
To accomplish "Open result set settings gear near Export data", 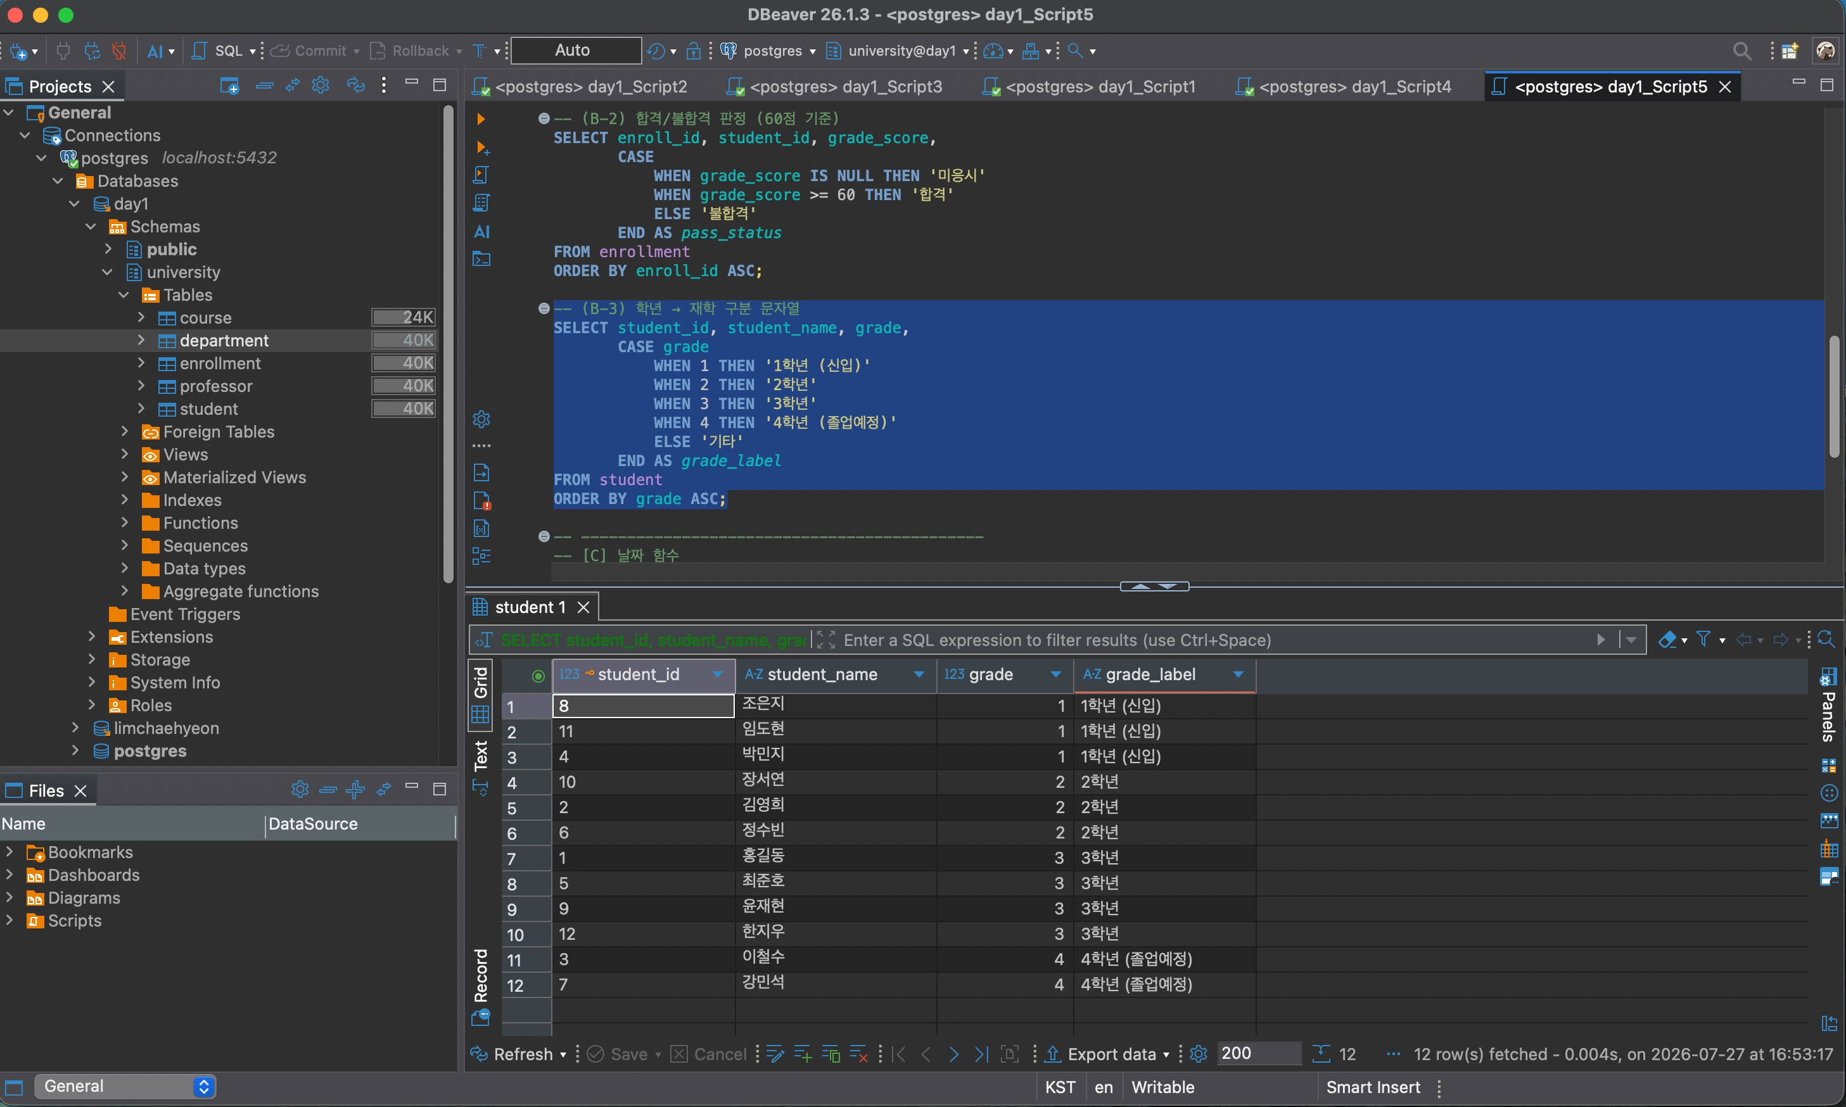I will pos(1199,1054).
